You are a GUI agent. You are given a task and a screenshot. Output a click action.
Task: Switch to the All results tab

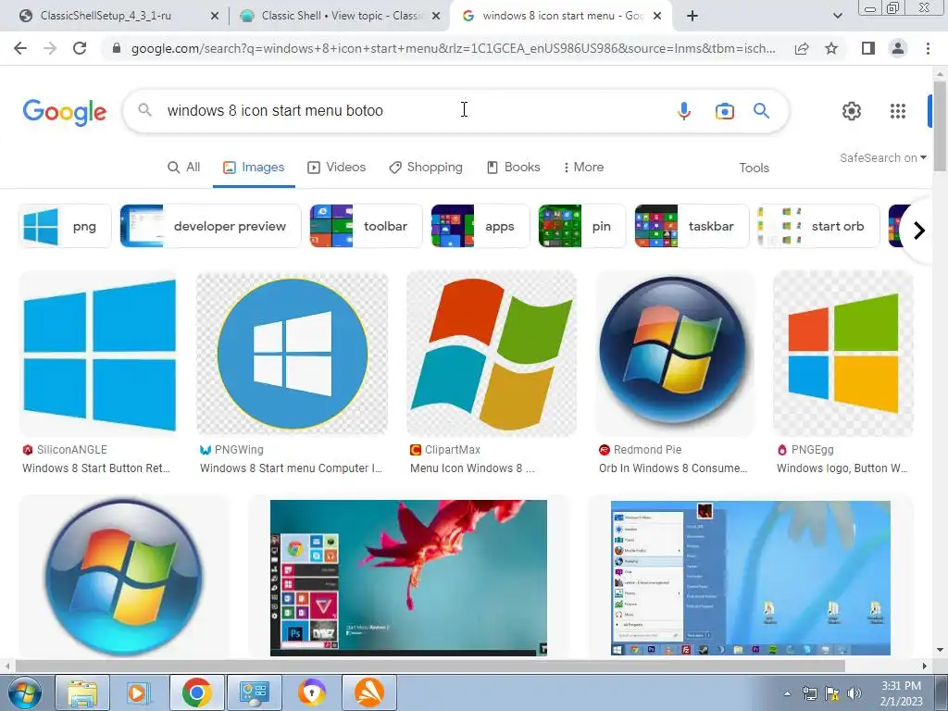(184, 168)
